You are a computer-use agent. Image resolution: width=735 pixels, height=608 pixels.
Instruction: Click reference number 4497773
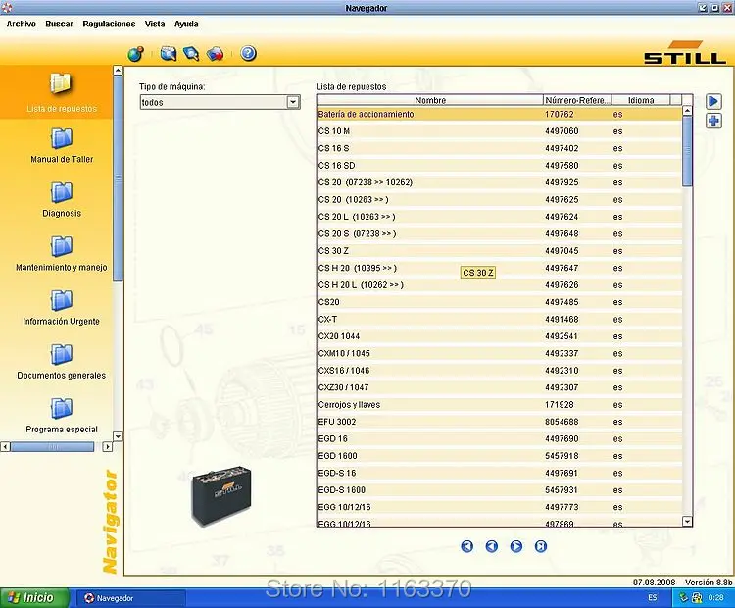click(562, 507)
